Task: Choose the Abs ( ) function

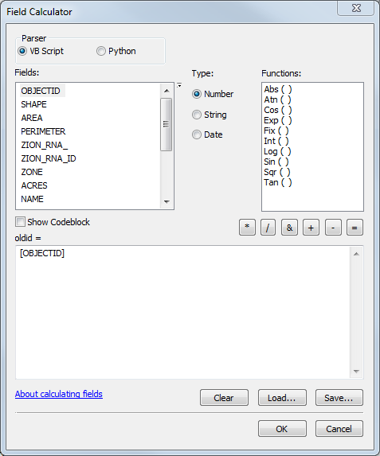Action: [278, 89]
